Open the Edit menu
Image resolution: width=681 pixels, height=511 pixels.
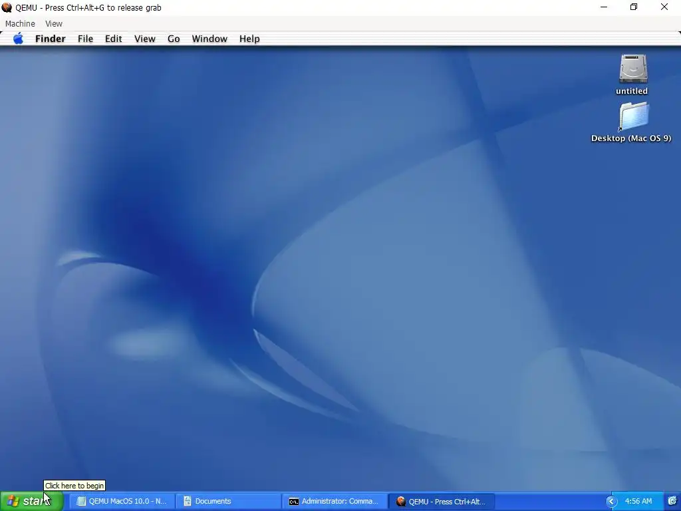click(113, 39)
